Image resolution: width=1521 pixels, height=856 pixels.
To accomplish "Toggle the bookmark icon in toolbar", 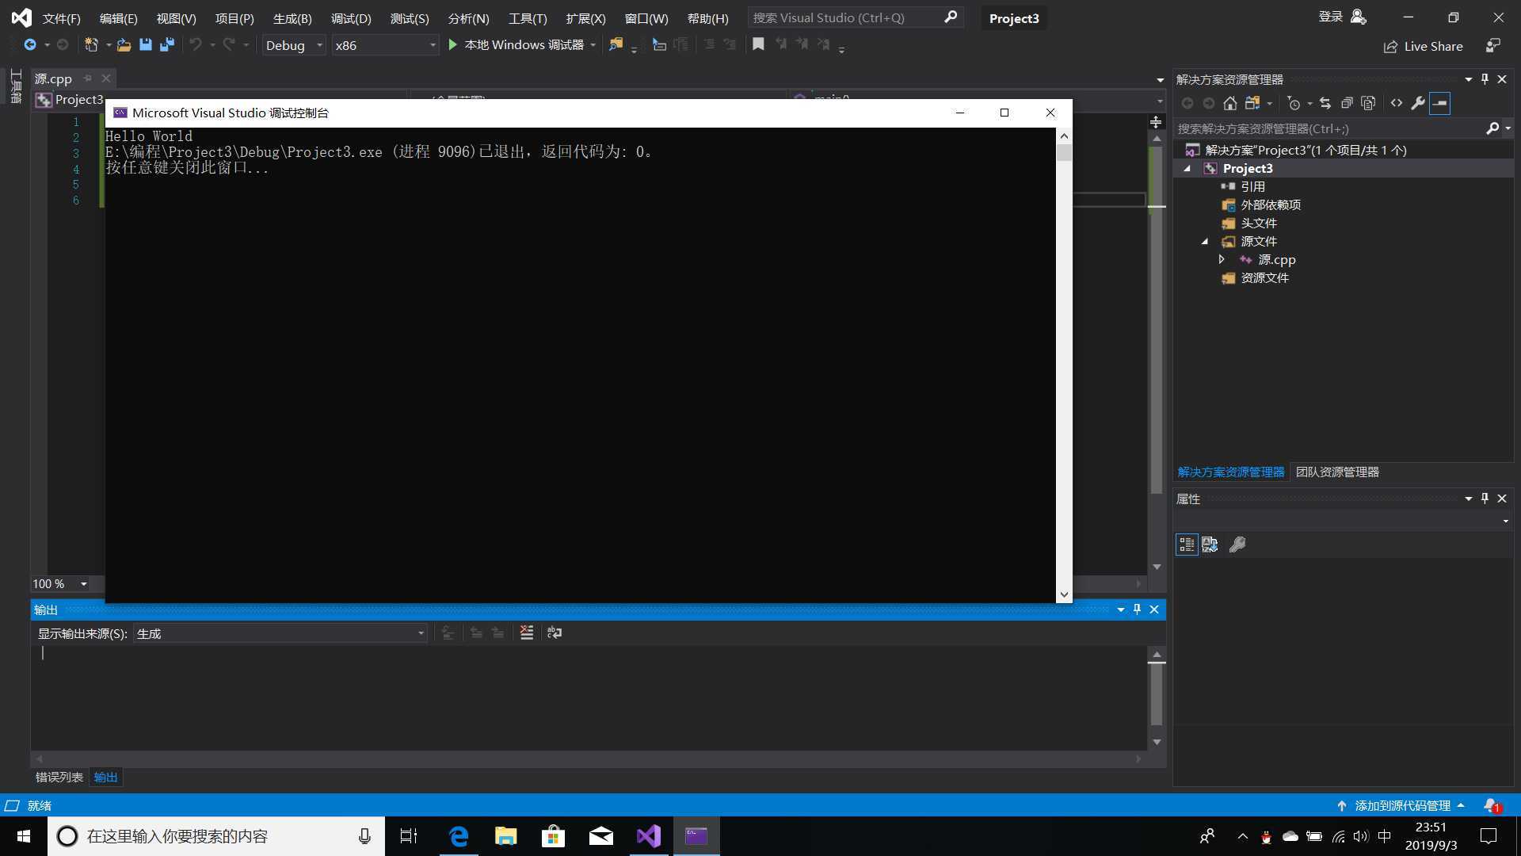I will click(758, 44).
